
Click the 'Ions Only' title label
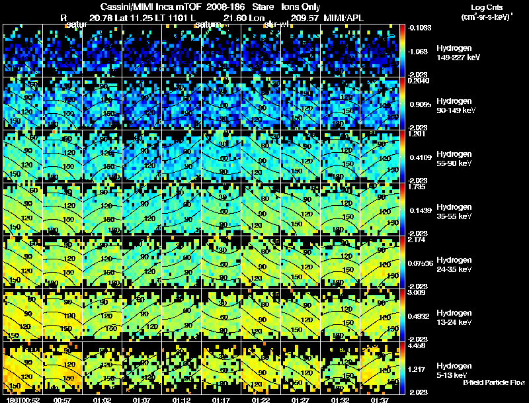(301, 7)
